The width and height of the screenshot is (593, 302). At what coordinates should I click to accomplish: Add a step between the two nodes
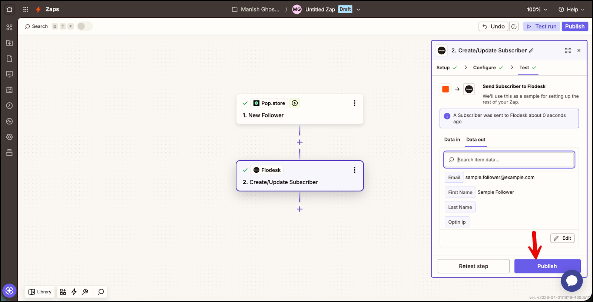click(x=300, y=142)
